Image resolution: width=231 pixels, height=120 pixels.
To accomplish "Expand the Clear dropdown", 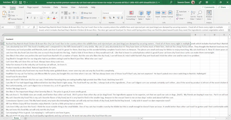I will click(x=184, y=18).
